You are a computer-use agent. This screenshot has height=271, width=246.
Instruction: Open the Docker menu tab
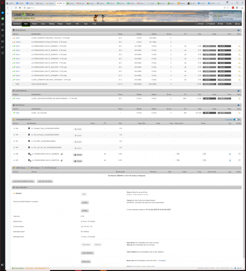[x=69, y=24]
